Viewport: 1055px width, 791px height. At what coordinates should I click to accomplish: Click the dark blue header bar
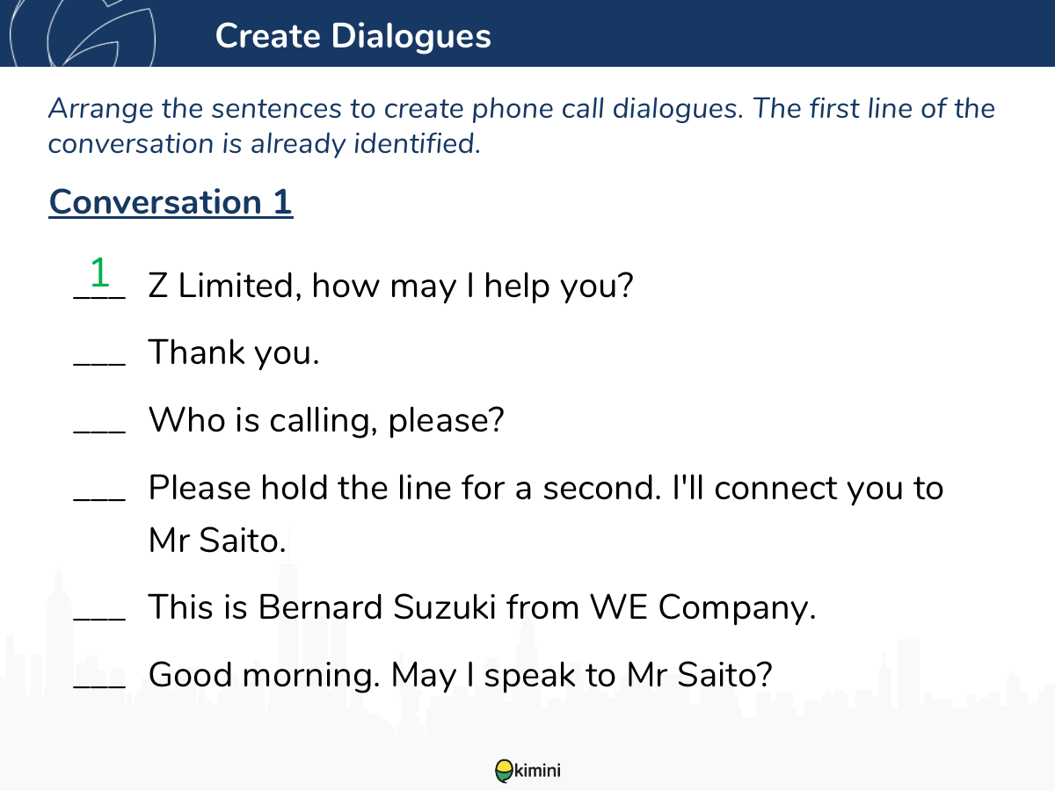pos(527,33)
